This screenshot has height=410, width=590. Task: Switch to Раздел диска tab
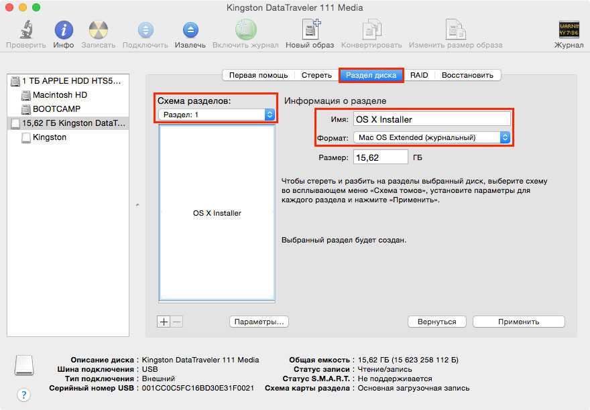371,75
